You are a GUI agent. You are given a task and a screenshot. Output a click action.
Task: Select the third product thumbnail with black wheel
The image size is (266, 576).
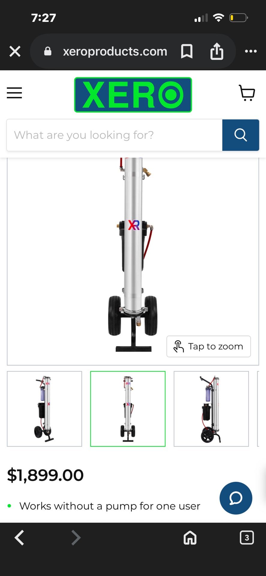[x=211, y=409]
